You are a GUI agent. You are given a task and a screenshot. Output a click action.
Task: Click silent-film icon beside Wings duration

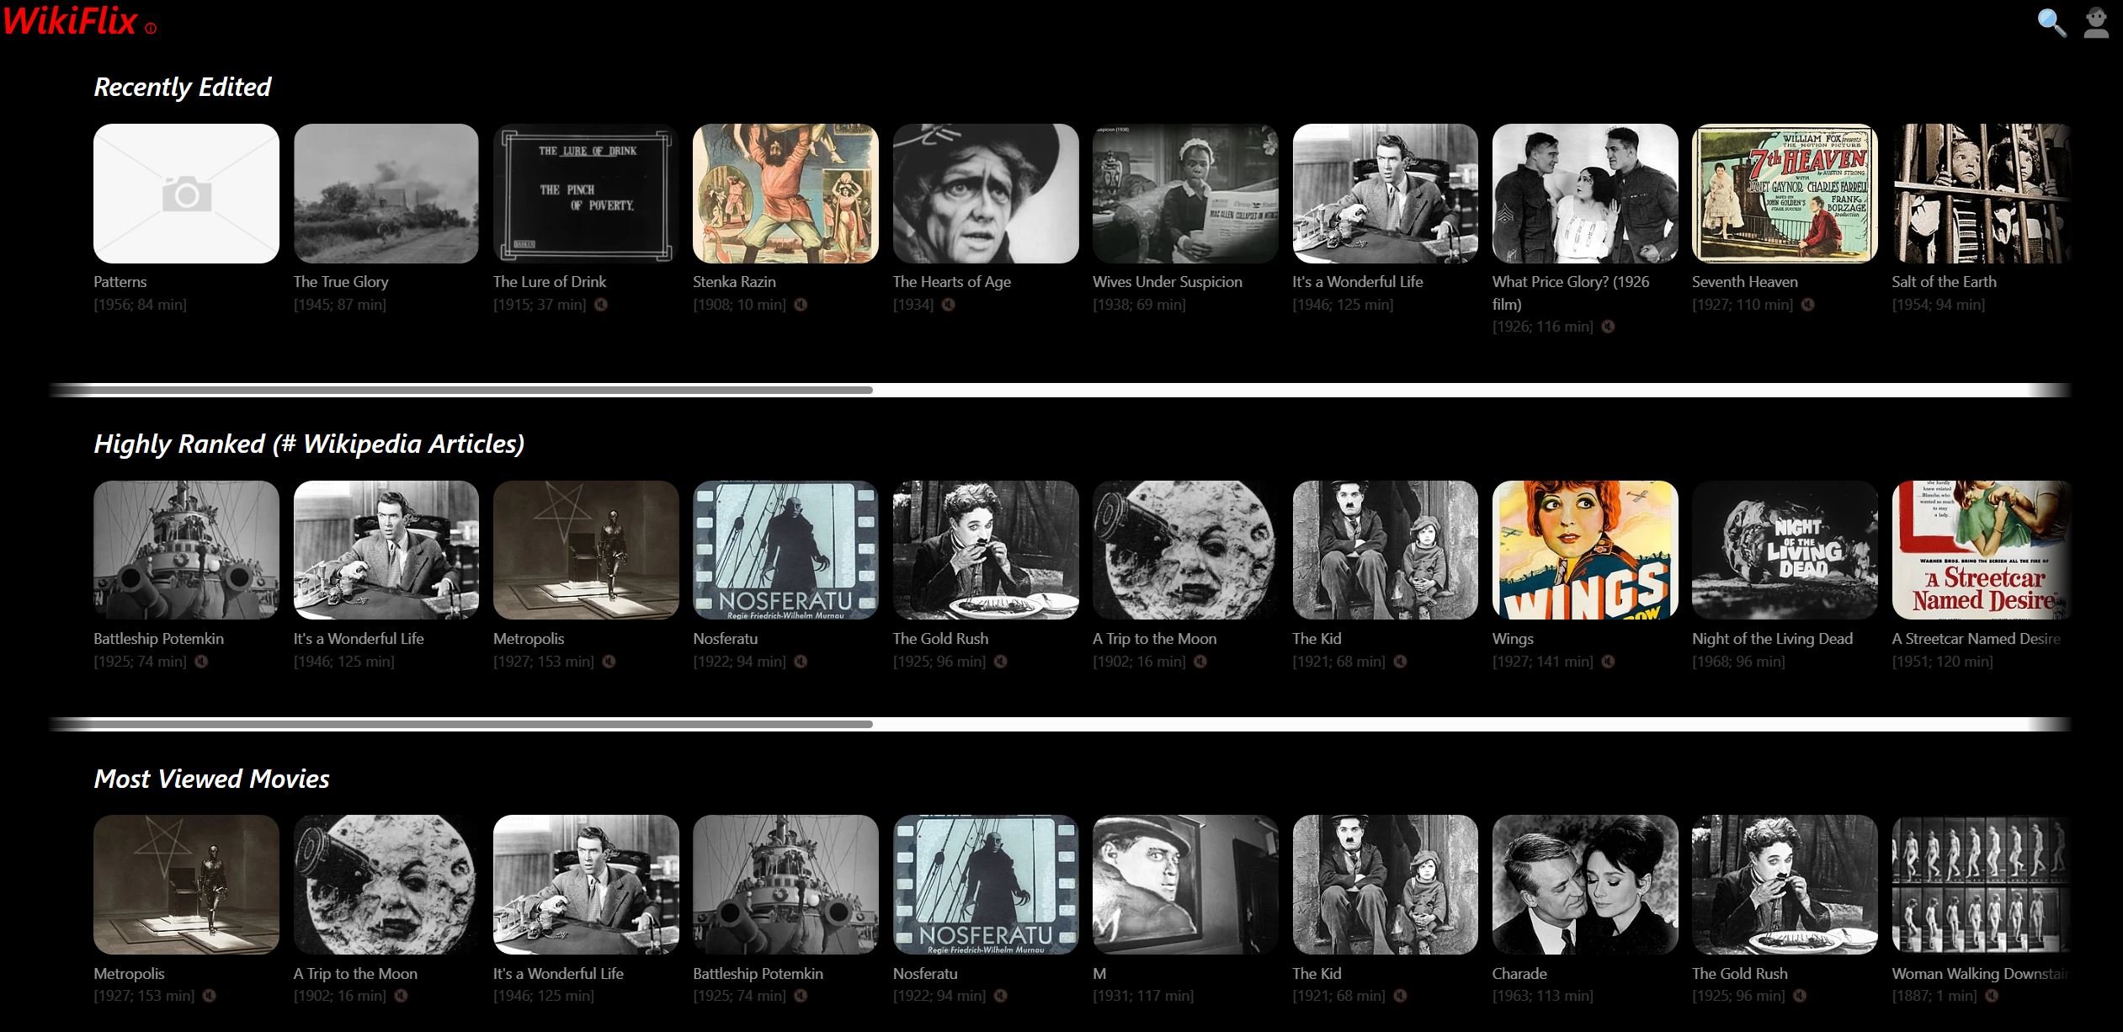tap(1608, 662)
